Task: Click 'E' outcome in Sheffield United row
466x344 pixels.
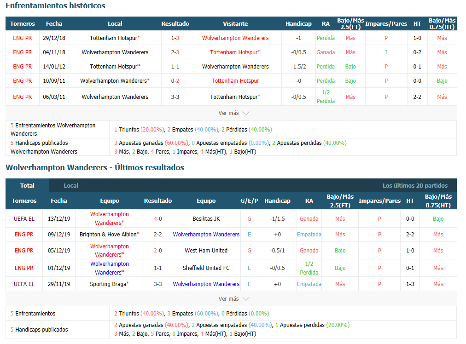Action: pos(249,268)
